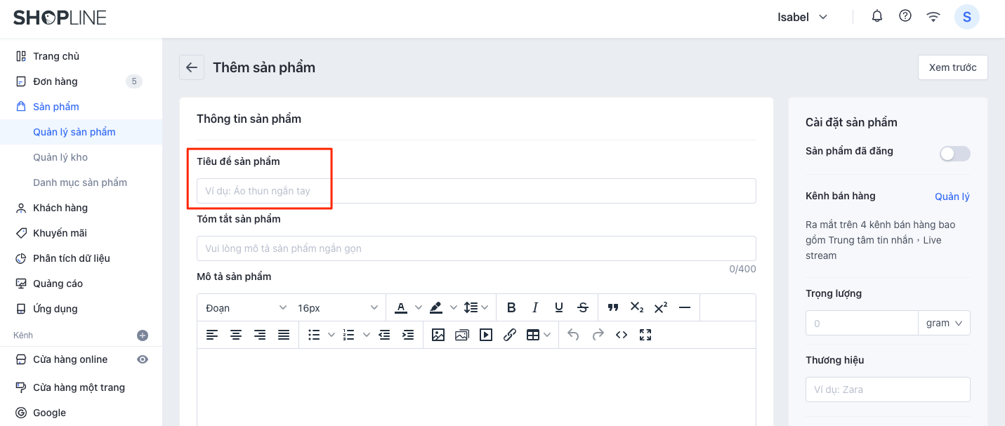Open 'Quản lý kho' menu item
Image resolution: width=1005 pixels, height=426 pixels.
click(60, 157)
